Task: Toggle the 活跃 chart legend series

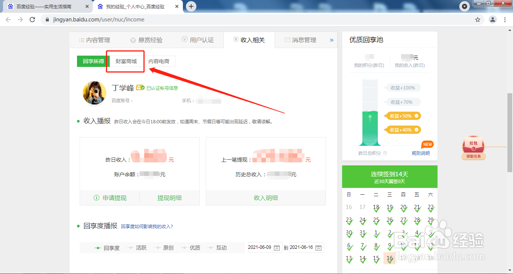Action: [137, 248]
